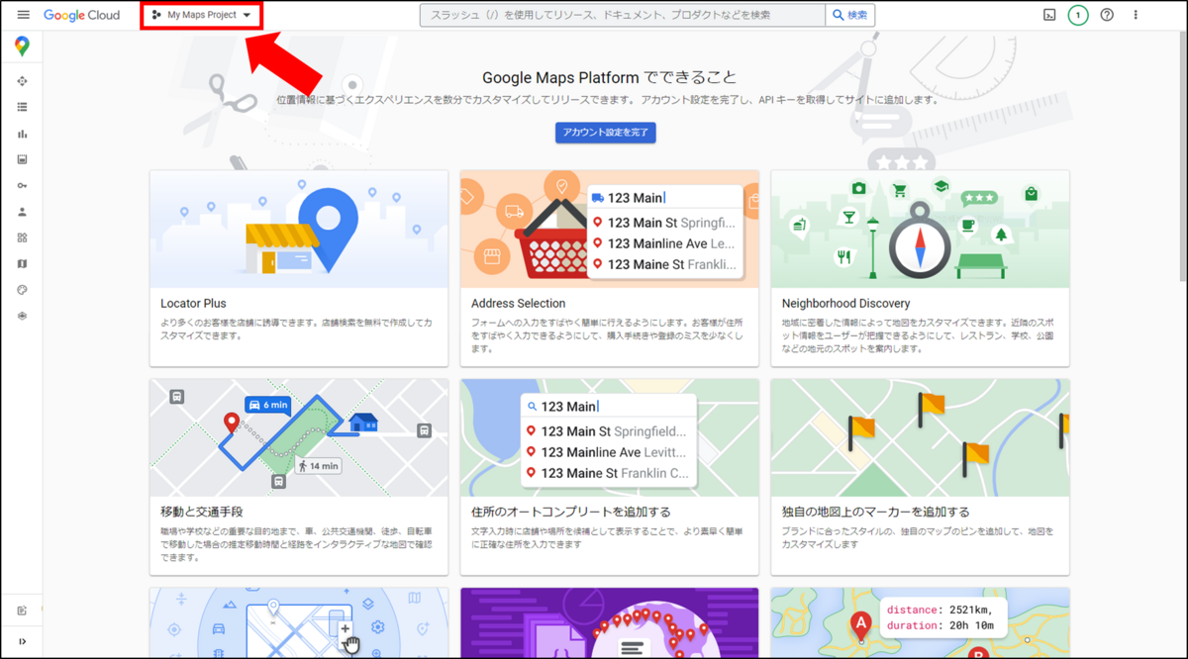Open the bottom distance and duration card
The width and height of the screenshot is (1188, 659).
pos(920,622)
